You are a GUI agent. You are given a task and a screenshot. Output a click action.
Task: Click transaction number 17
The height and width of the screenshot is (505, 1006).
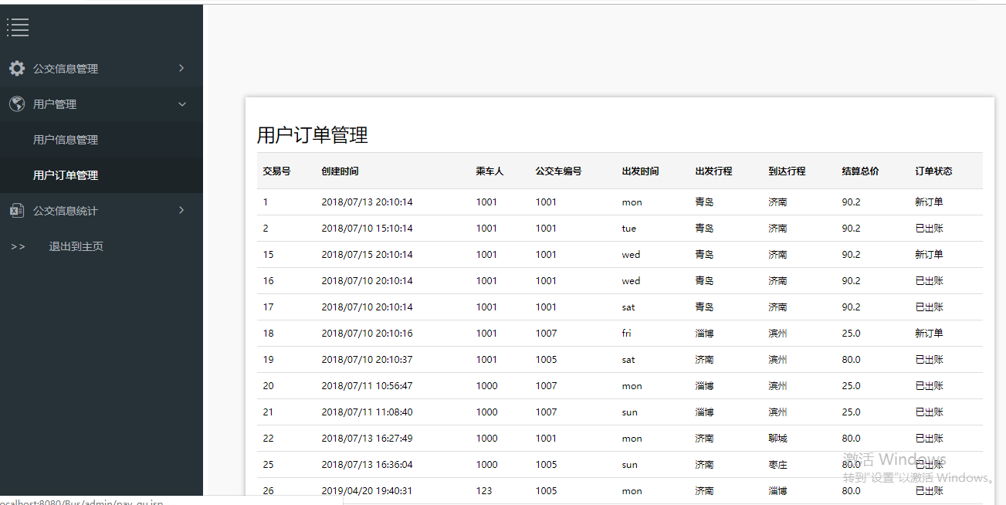pyautogui.click(x=268, y=307)
